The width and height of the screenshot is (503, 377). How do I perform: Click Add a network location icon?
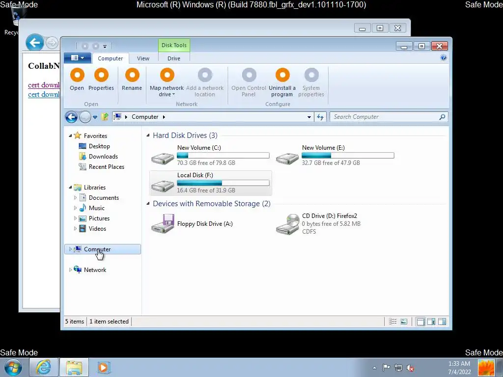click(x=205, y=75)
